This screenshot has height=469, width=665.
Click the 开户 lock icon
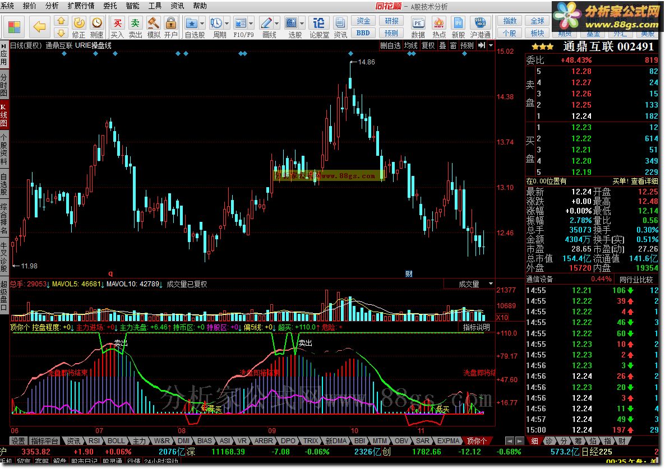(171, 23)
